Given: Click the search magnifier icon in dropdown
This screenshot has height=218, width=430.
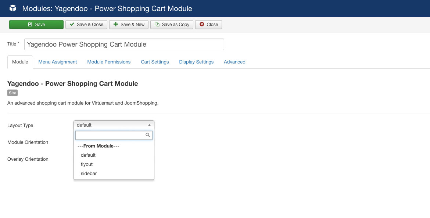Looking at the screenshot, I should tap(148, 135).
